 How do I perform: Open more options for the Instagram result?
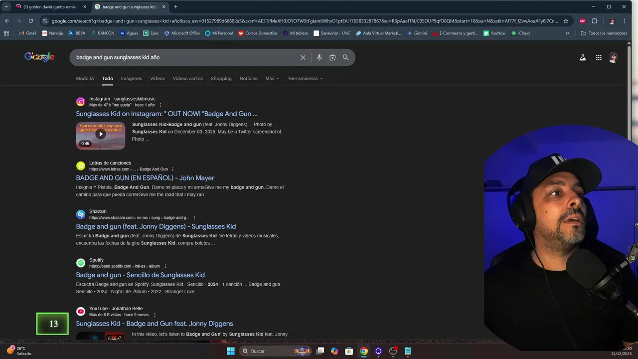click(x=160, y=105)
